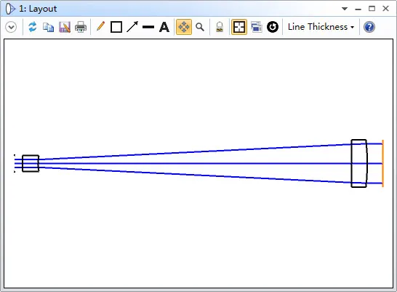The height and width of the screenshot is (292, 397).
Task: Toggle the fixed aspect ratio frame button
Action: click(239, 27)
